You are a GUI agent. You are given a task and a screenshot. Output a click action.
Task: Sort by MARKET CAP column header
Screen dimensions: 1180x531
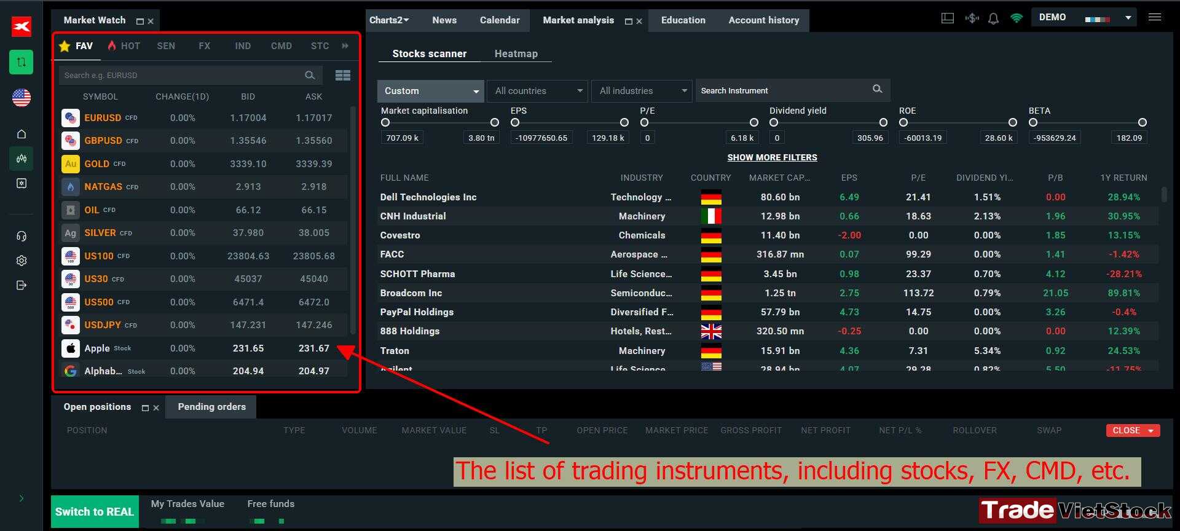pyautogui.click(x=779, y=178)
